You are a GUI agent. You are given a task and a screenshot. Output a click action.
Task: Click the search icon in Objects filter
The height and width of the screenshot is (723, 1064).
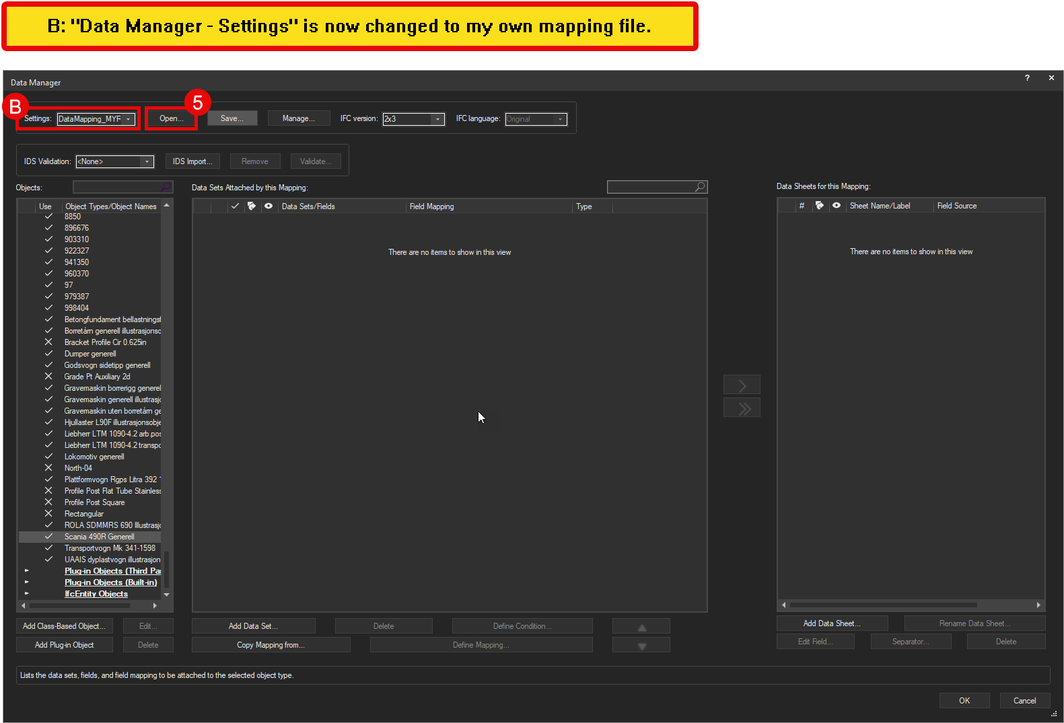[x=166, y=187]
